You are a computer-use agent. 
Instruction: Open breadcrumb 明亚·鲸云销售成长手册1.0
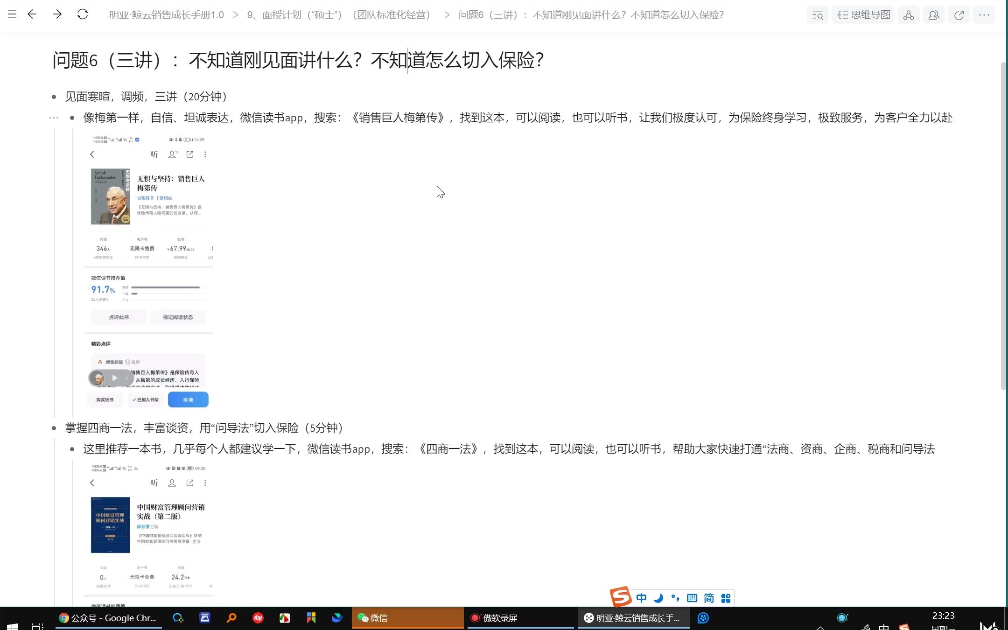point(167,15)
